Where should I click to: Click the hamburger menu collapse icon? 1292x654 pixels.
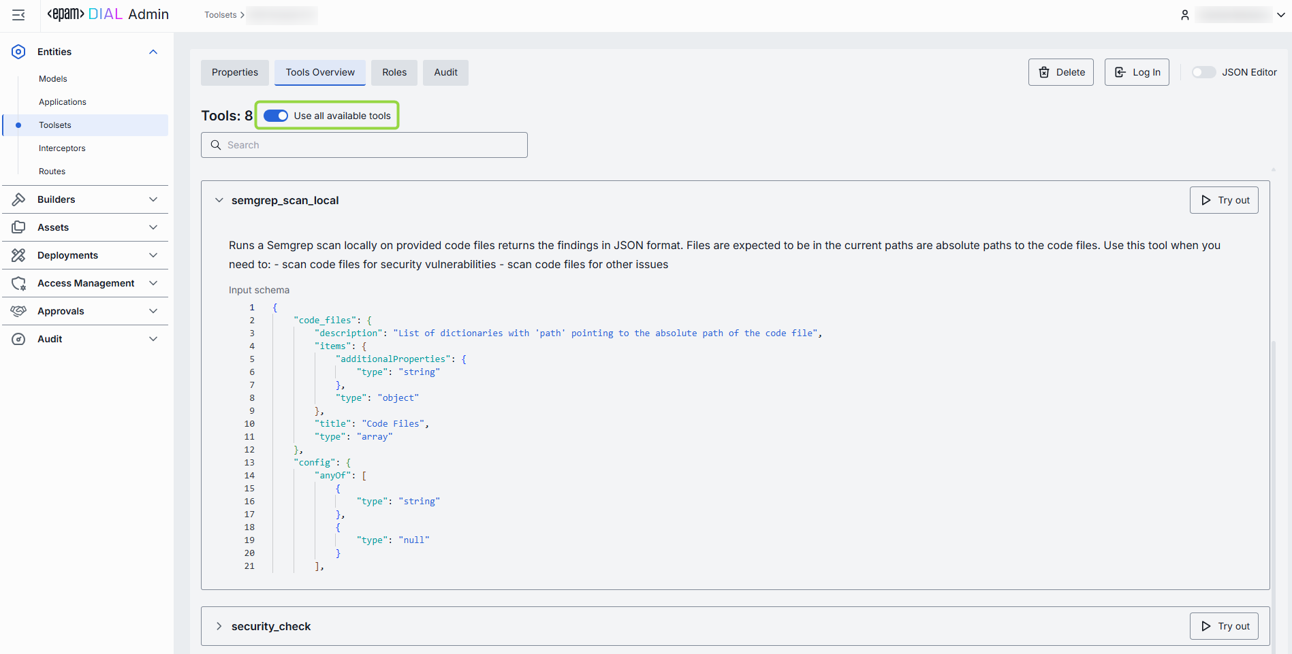pos(18,15)
